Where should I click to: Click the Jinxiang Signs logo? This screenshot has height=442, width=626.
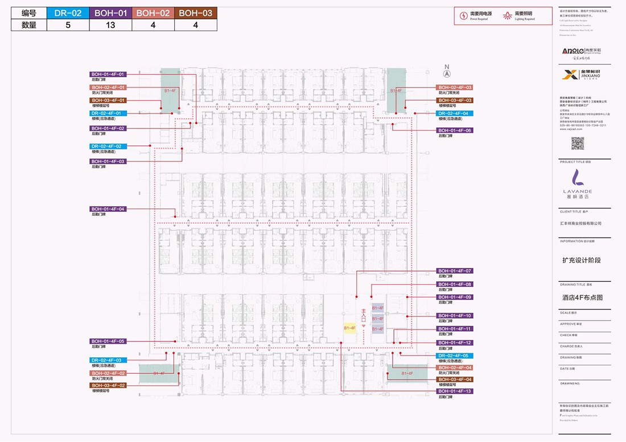[x=581, y=74]
